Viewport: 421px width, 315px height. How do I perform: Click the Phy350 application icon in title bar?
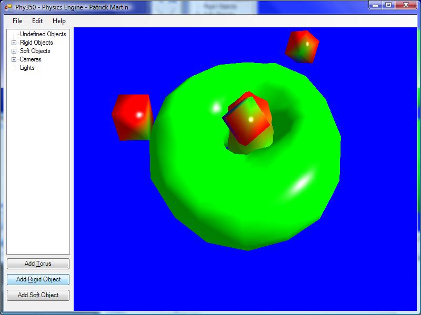coord(8,7)
